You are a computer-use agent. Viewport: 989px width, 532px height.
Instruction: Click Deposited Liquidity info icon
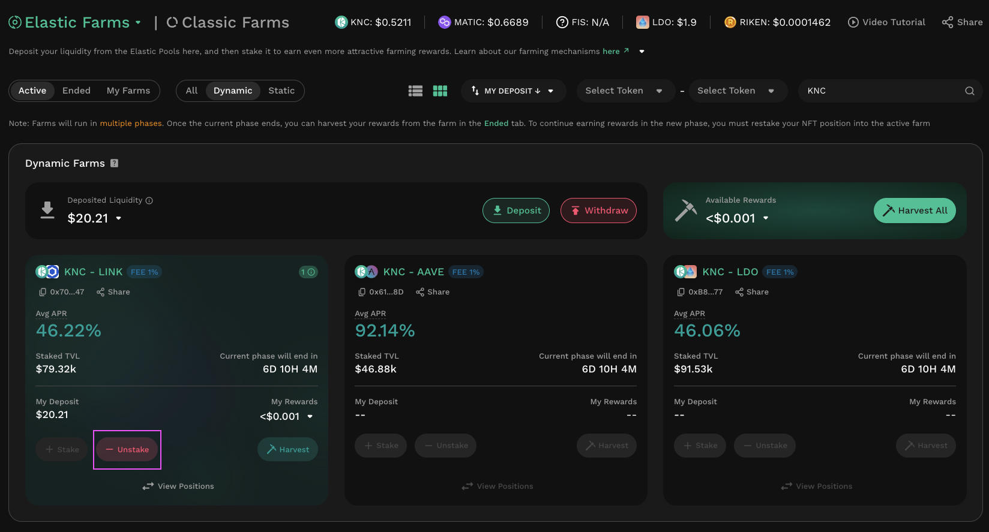click(x=149, y=201)
